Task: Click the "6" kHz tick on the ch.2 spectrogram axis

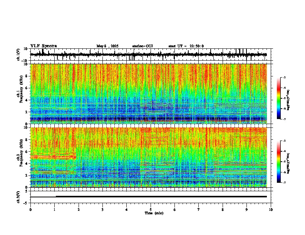Action: pos(27,151)
